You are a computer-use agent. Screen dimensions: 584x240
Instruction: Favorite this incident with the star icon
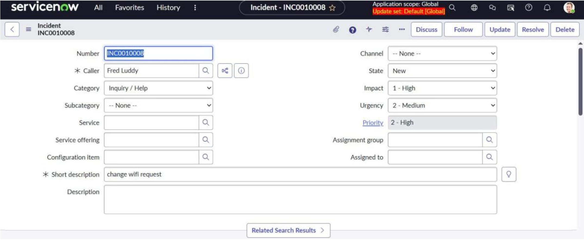pyautogui.click(x=332, y=8)
